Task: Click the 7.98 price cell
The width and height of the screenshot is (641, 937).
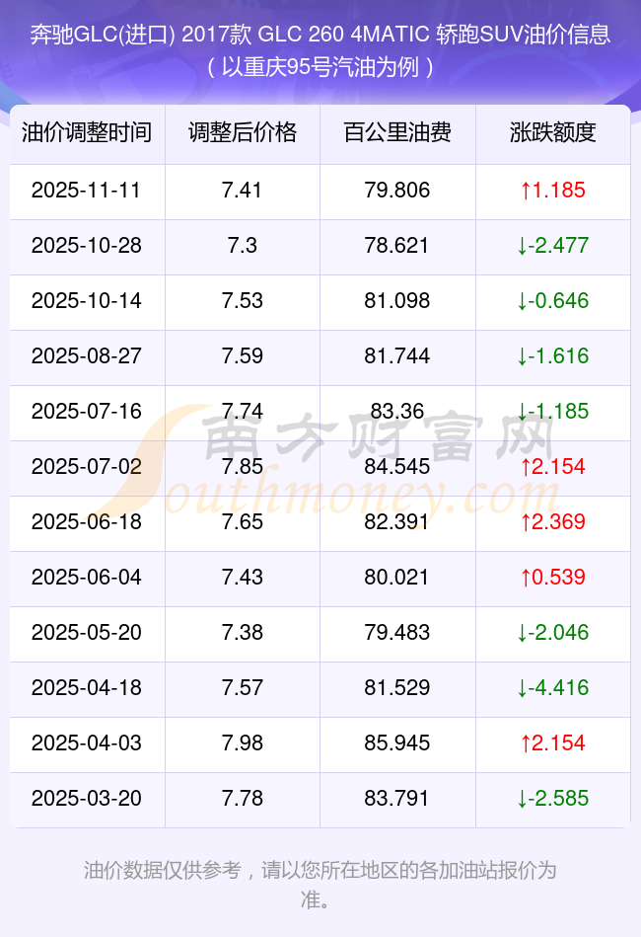Action: coord(243,743)
